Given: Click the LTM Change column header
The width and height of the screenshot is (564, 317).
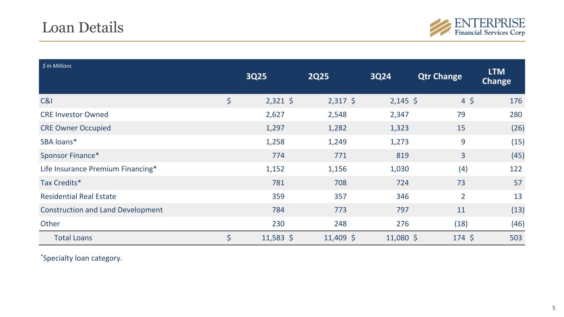Looking at the screenshot, I should (496, 76).
